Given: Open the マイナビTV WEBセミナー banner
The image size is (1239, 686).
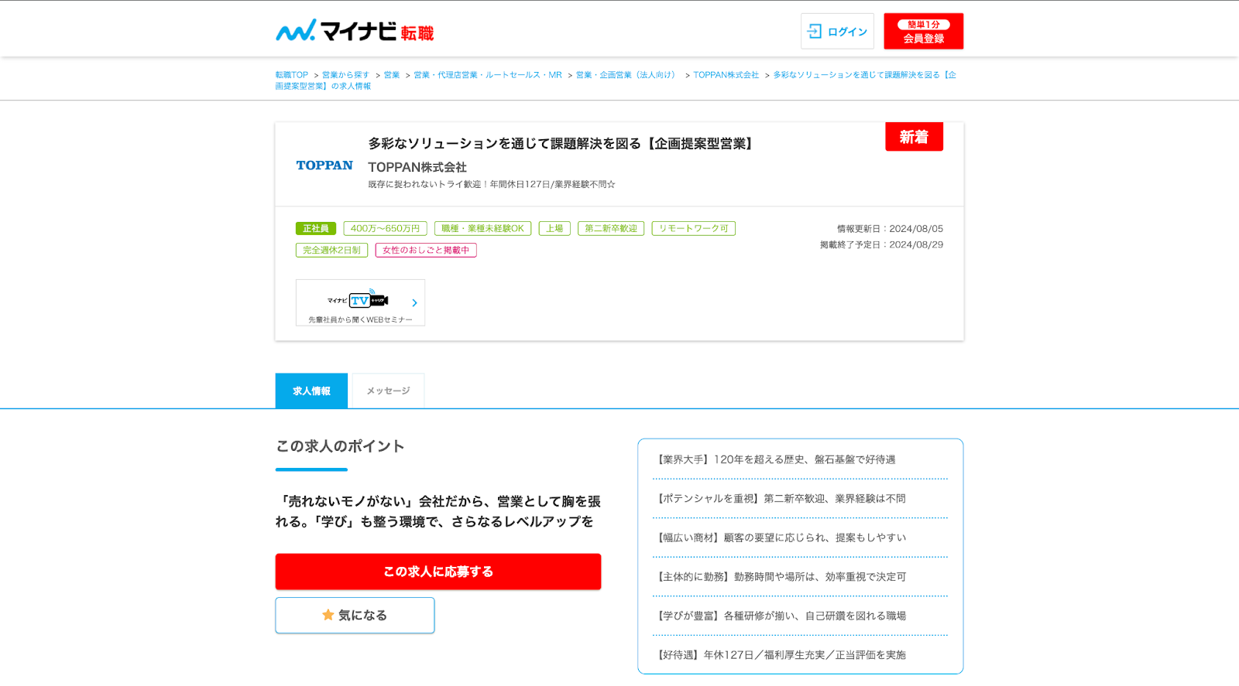Looking at the screenshot, I should tap(360, 302).
